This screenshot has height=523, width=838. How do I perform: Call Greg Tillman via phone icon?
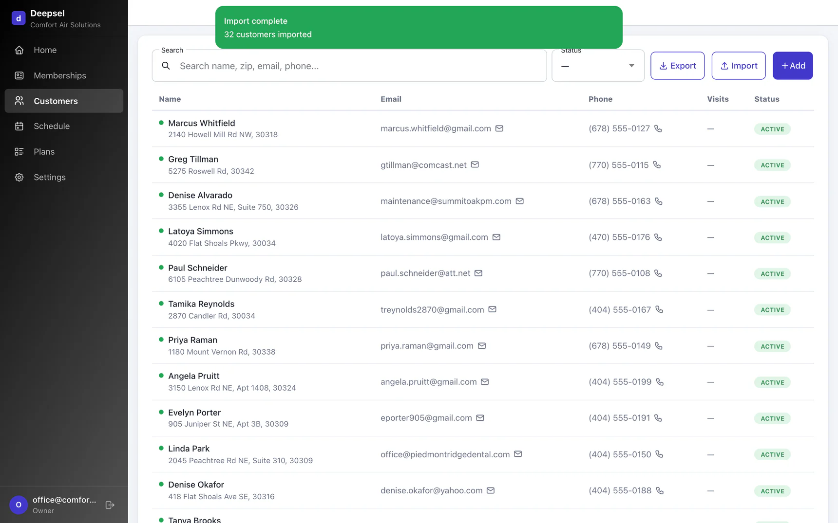tap(657, 165)
